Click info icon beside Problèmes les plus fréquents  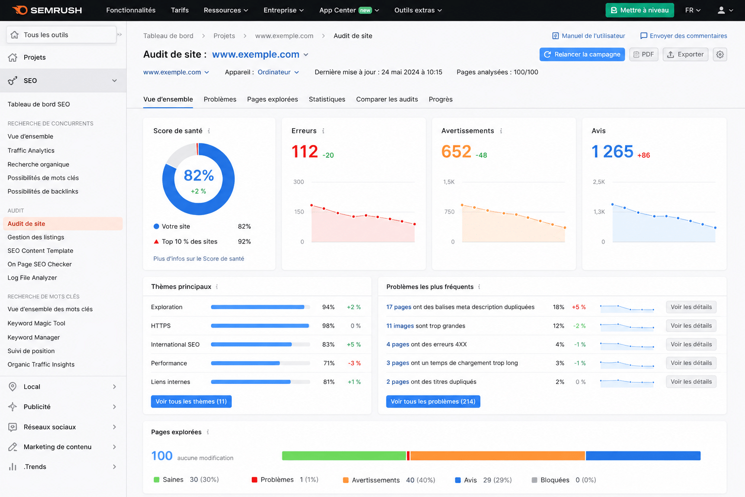[479, 287]
